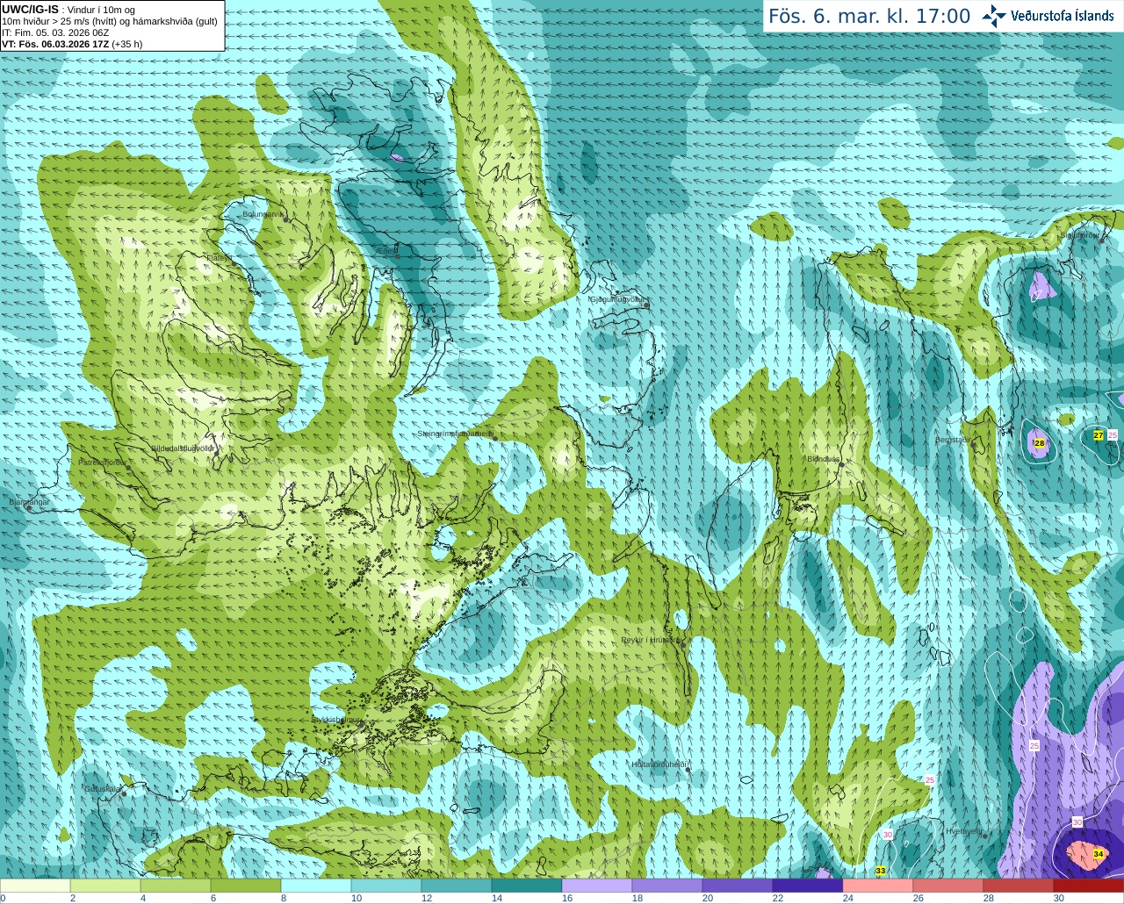The height and width of the screenshot is (904, 1124).
Task: Pick the 10–12 m/s legend swatch
Action: pos(386,886)
